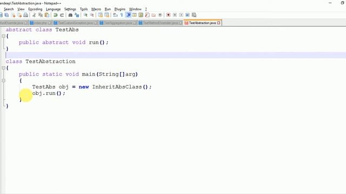The width and height of the screenshot is (346, 194).
Task: Click the Close document toolbar icon
Action: click(x=13, y=15)
